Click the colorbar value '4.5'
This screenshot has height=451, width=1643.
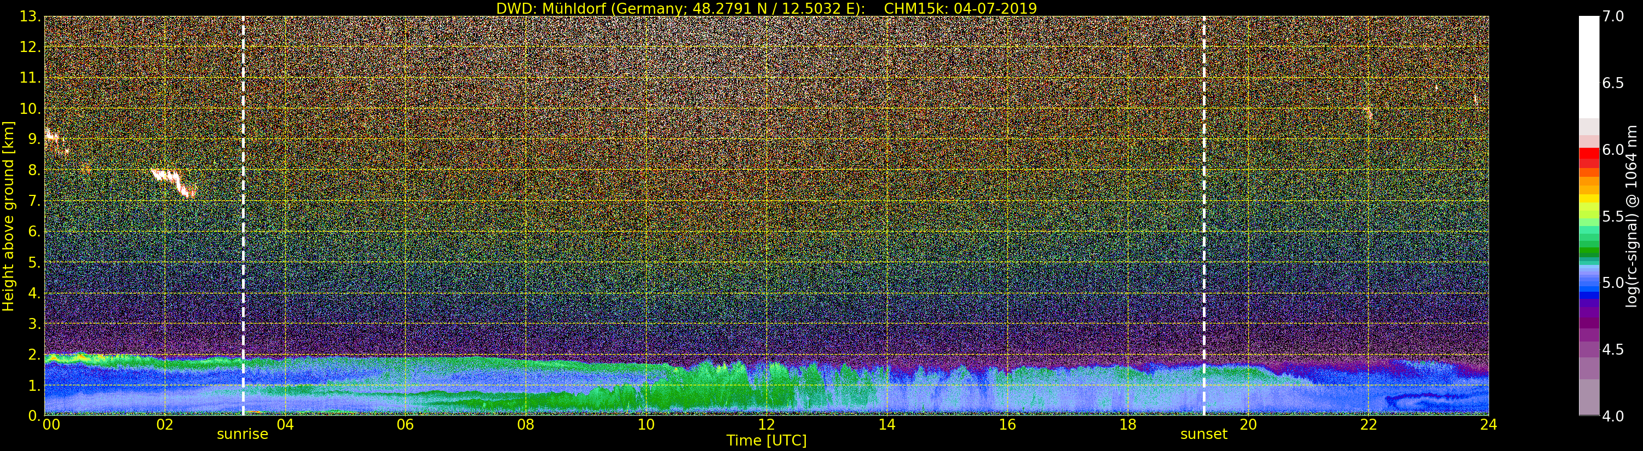pyautogui.click(x=1613, y=350)
